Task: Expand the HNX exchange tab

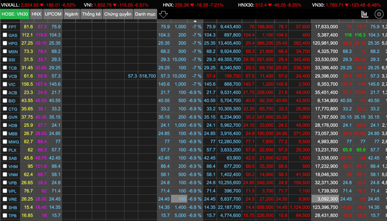Action: tap(36, 14)
